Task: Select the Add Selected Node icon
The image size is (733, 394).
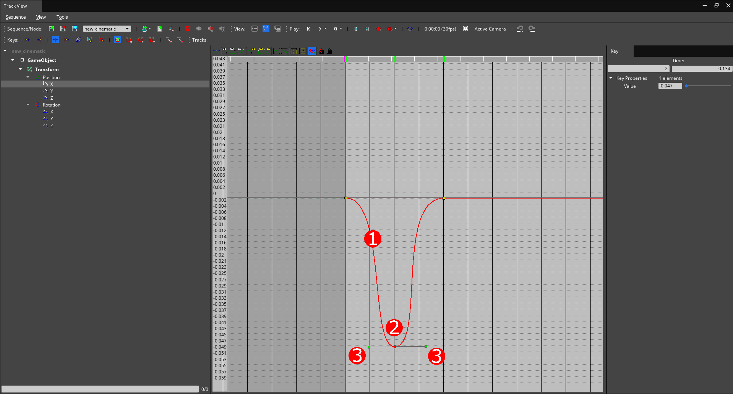Action: 145,29
